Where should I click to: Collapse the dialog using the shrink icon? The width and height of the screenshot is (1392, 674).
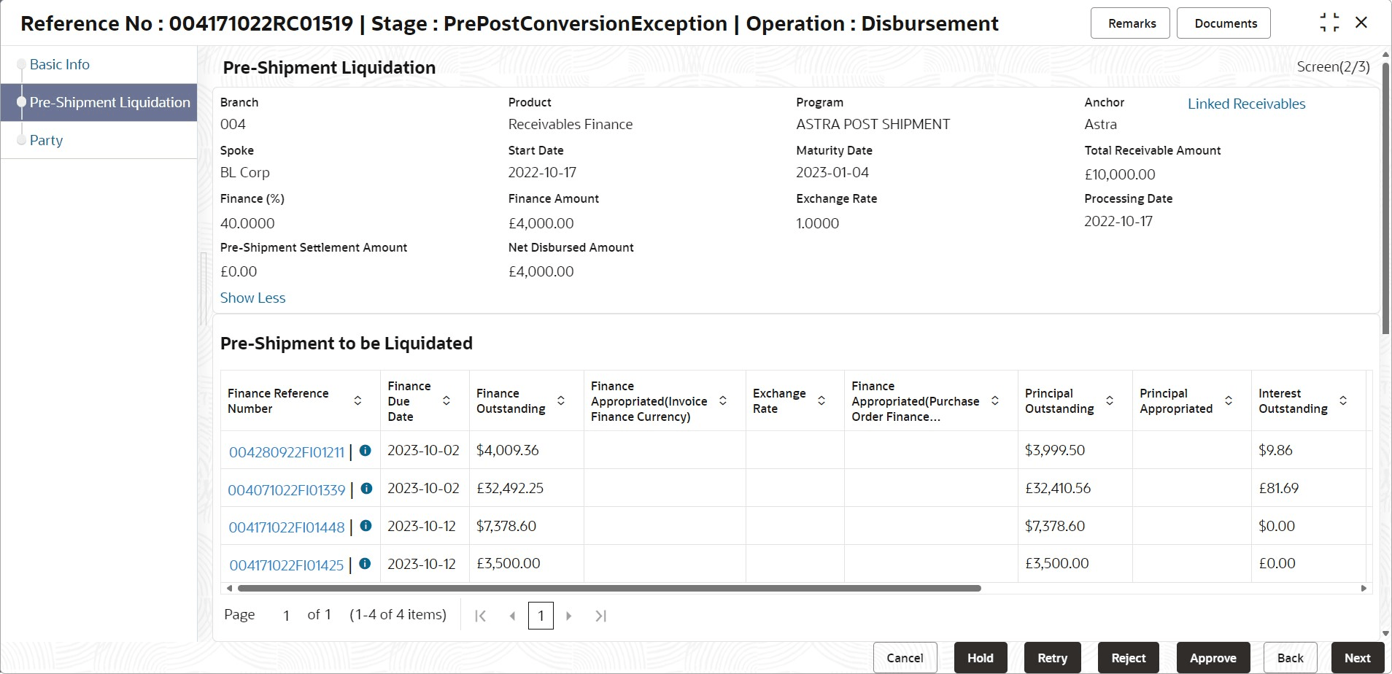pos(1329,23)
